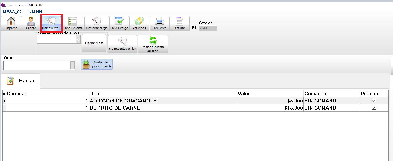
Task: Expand the Habitación a cargo dropdown
Action: click(x=78, y=39)
